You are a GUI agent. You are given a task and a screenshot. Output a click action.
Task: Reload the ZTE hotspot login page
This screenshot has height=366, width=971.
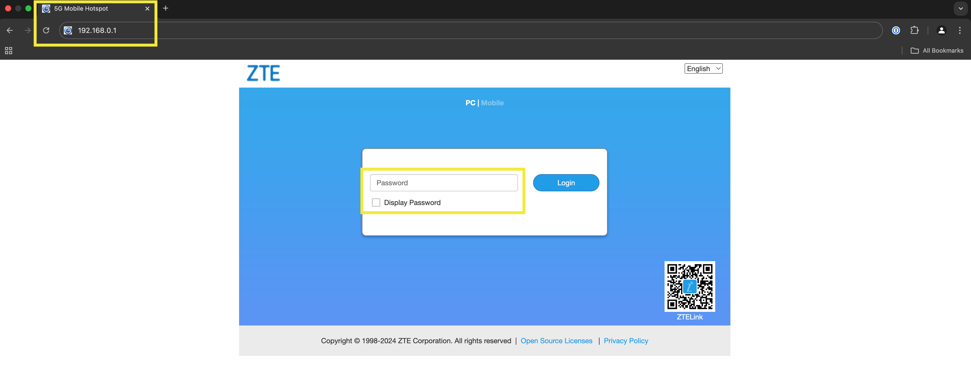[x=46, y=30]
